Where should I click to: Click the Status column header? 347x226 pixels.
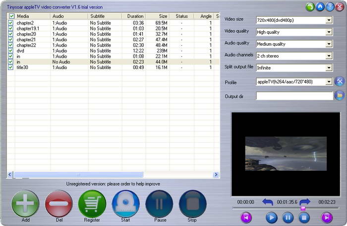click(x=181, y=16)
